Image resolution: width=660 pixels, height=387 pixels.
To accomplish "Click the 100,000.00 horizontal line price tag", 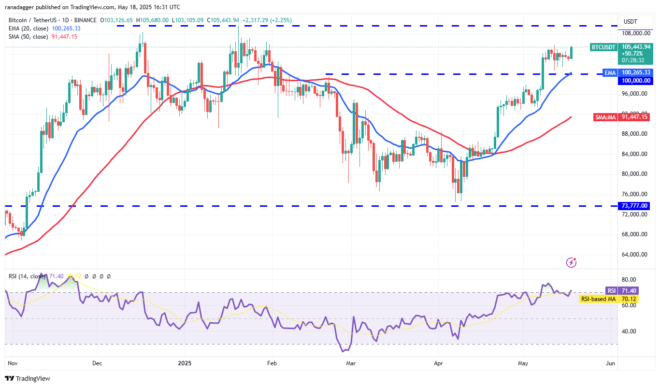I will 634,81.
